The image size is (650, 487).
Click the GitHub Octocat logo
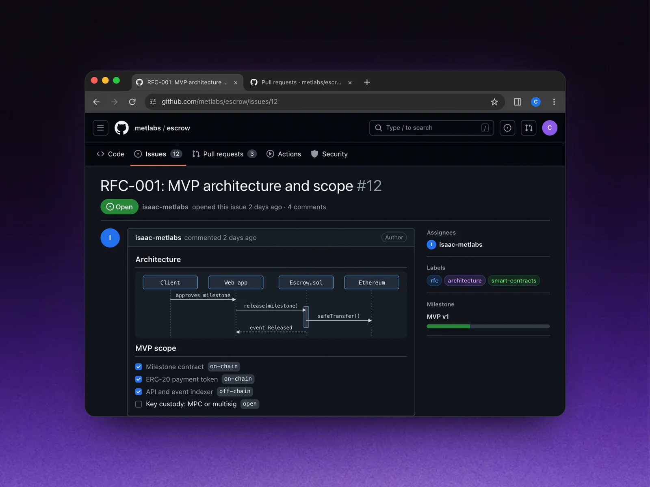pyautogui.click(x=121, y=128)
